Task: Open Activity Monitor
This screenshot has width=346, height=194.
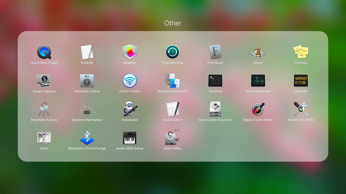Action: coord(258,81)
